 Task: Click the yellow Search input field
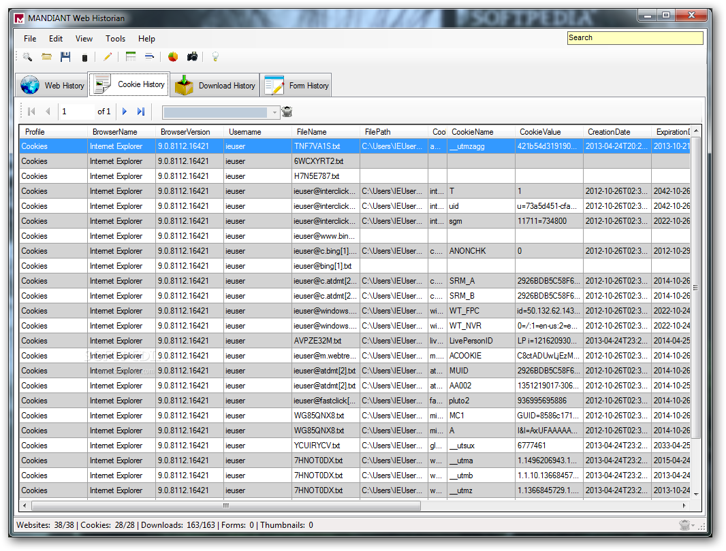click(x=635, y=38)
